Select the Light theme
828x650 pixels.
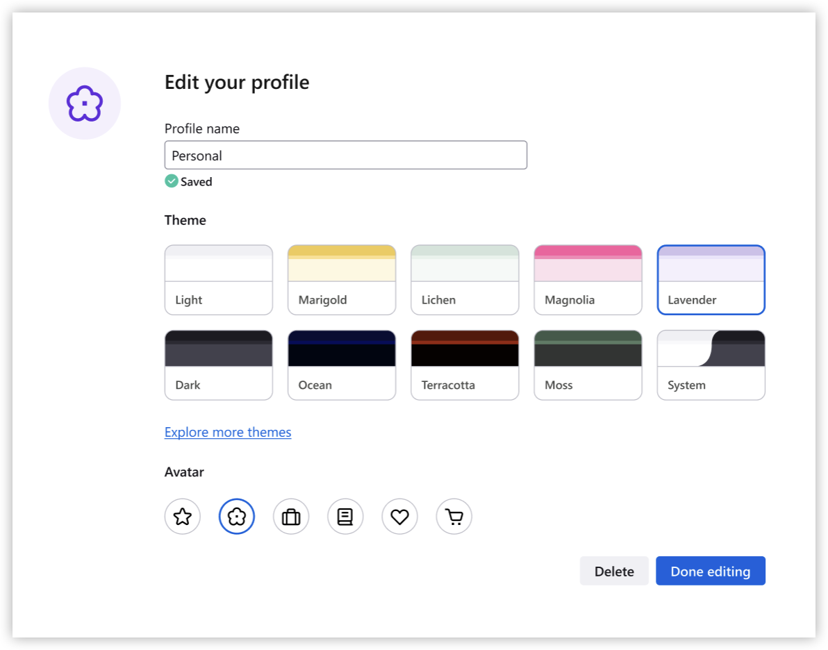coord(218,279)
